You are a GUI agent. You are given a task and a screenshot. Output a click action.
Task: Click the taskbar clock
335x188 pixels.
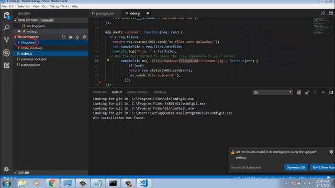pos(322,183)
